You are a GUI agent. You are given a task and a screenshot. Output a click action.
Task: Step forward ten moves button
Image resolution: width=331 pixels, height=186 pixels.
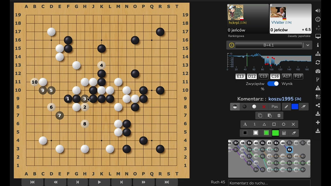[x=144, y=182]
